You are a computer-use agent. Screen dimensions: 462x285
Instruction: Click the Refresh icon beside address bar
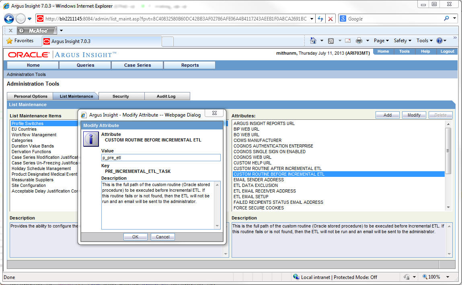coord(320,19)
